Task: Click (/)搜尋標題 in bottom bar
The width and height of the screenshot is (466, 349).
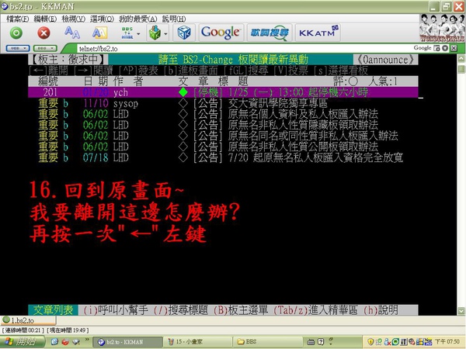Action: tap(181, 310)
